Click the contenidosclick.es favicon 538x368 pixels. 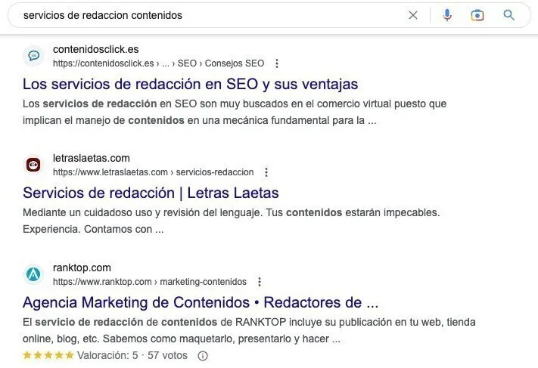(x=33, y=55)
